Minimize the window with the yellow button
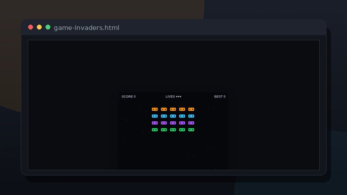Viewport: 347px width, 195px height. pyautogui.click(x=39, y=27)
